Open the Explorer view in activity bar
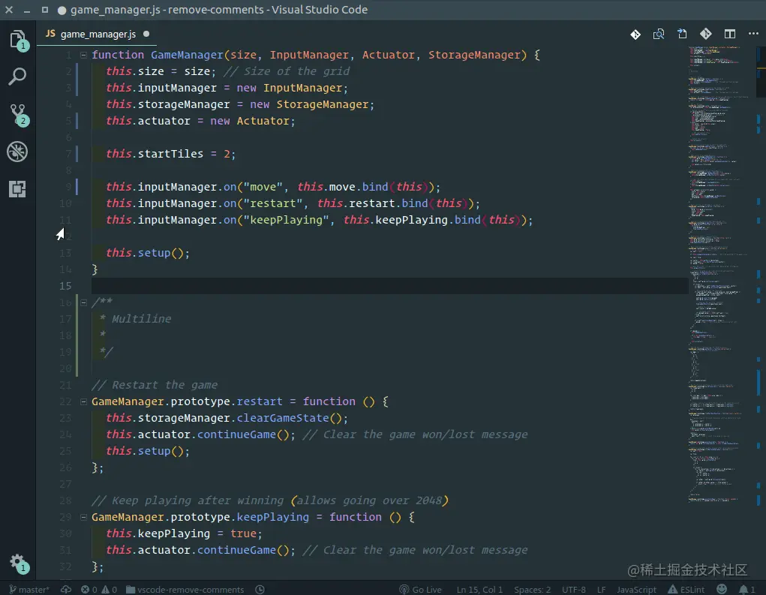 pyautogui.click(x=18, y=40)
